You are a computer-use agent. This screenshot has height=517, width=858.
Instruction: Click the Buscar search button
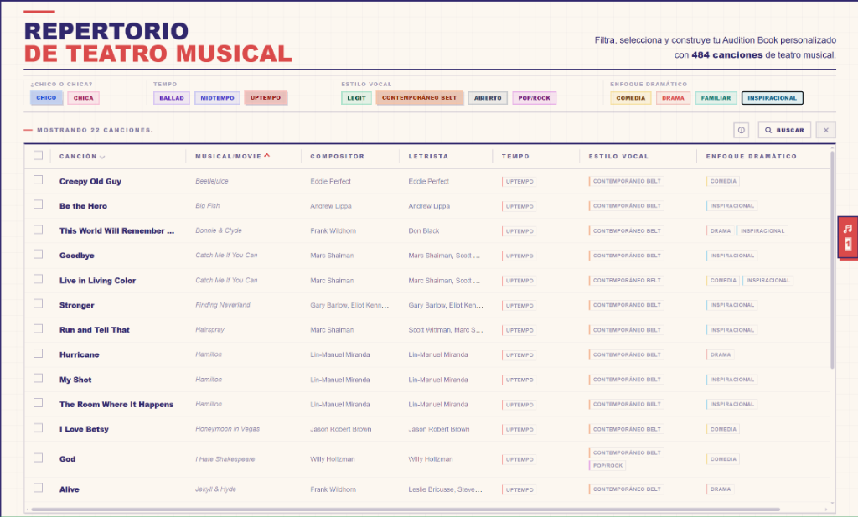click(784, 130)
